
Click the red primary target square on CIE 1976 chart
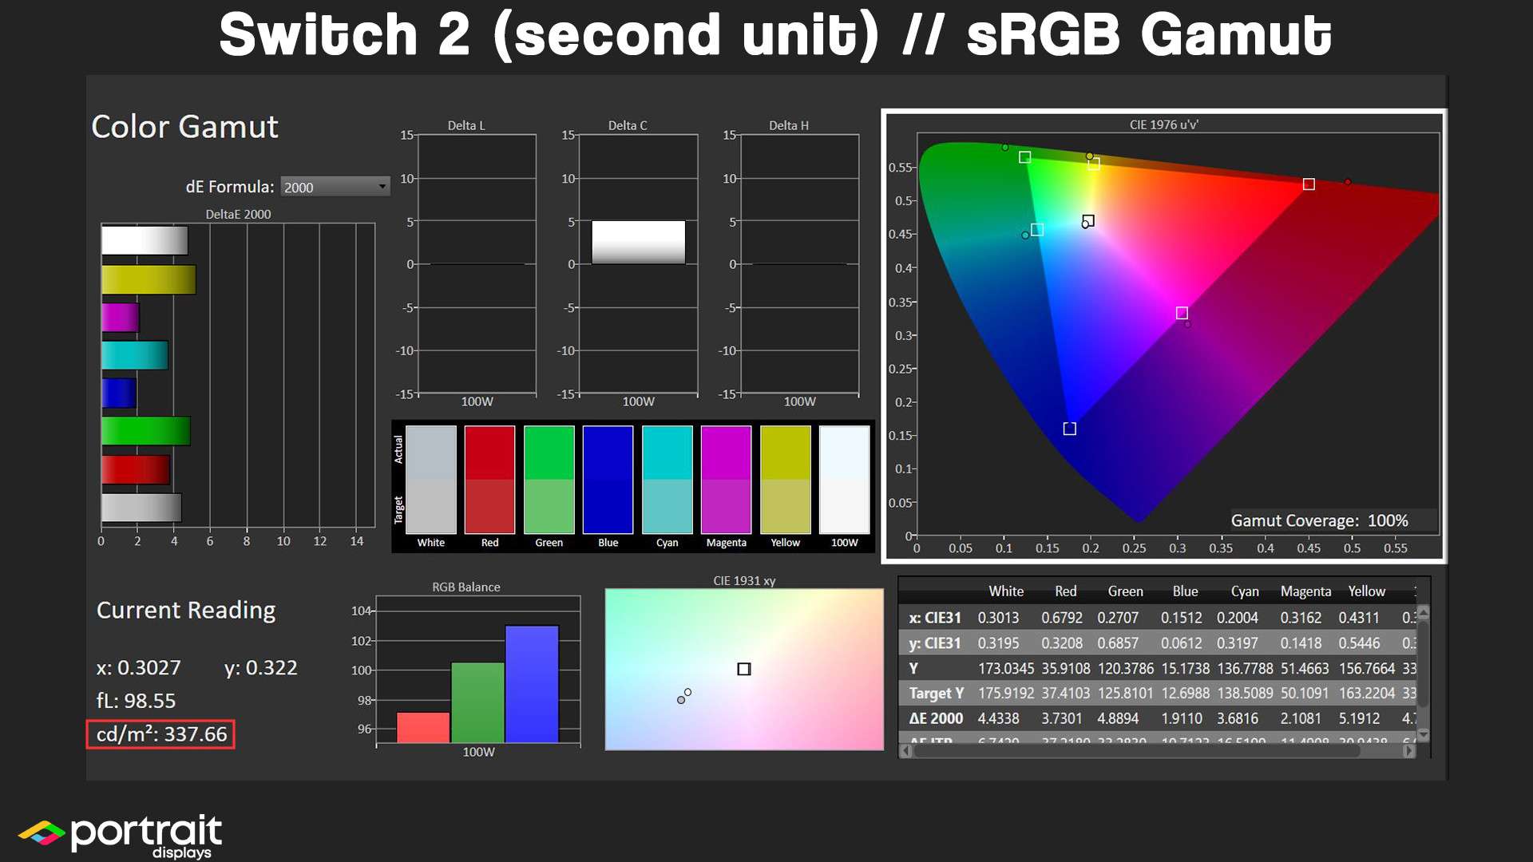tap(1309, 184)
